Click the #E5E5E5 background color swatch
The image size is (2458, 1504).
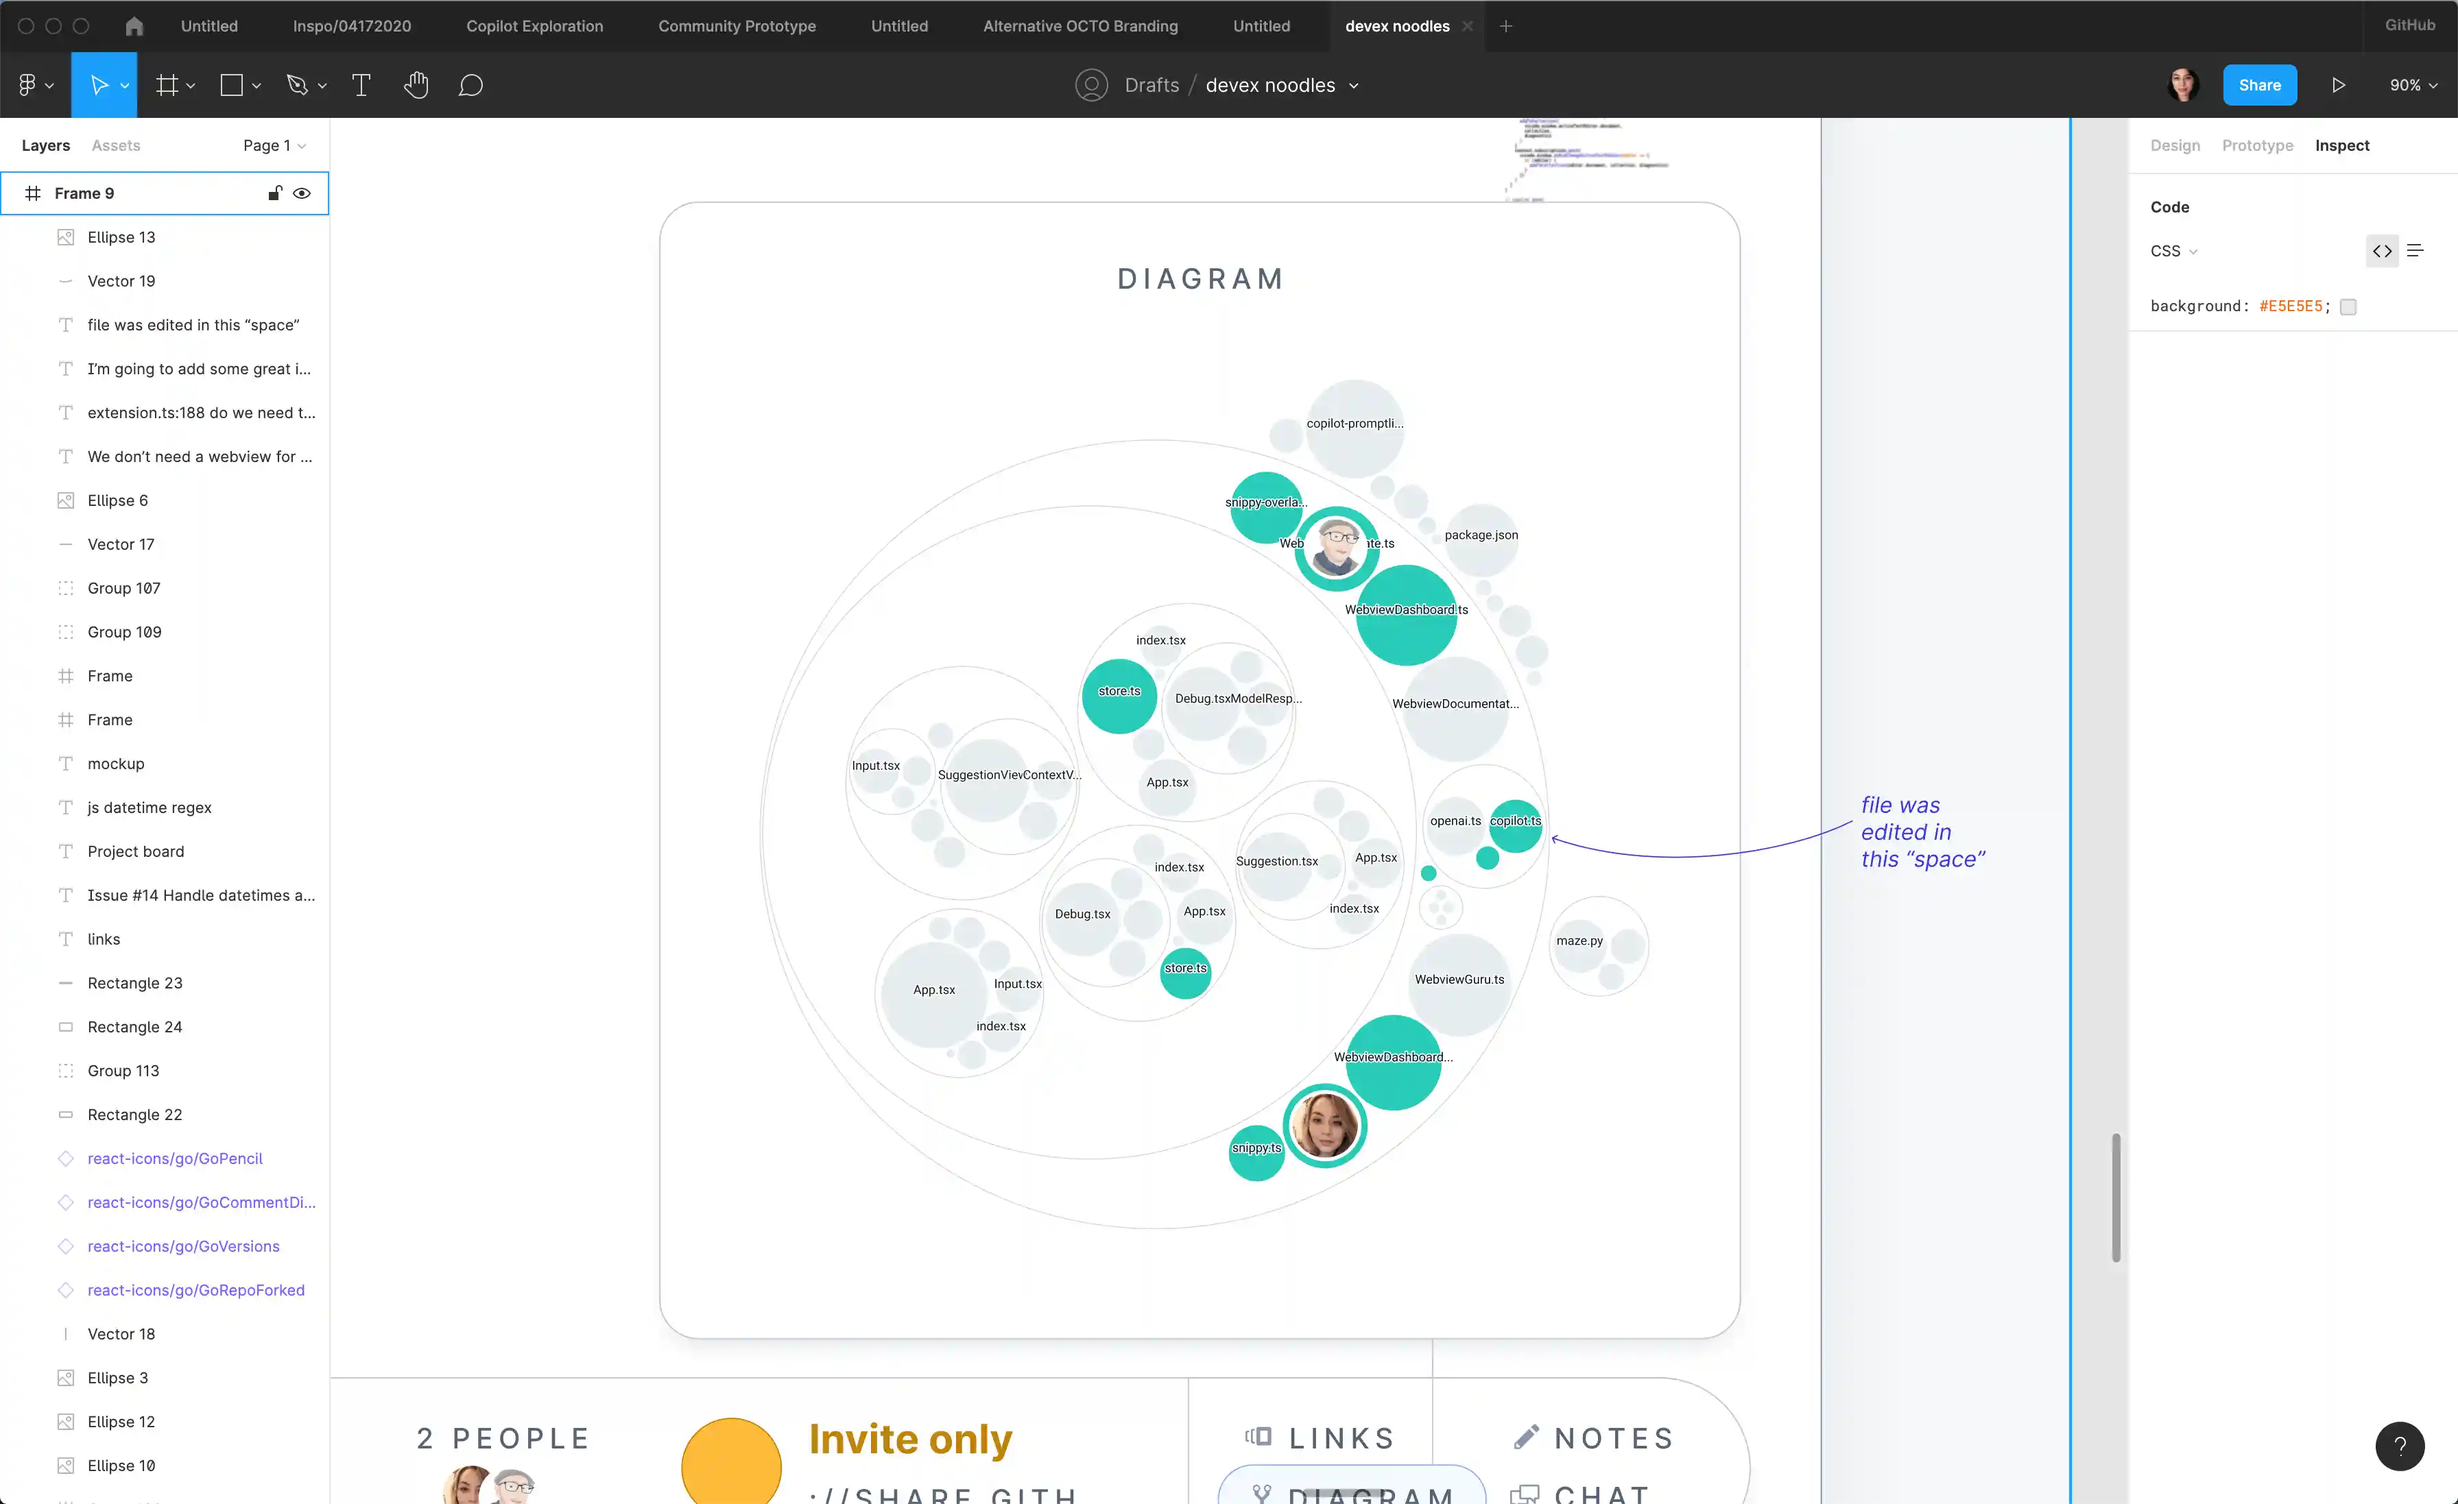(x=2348, y=307)
